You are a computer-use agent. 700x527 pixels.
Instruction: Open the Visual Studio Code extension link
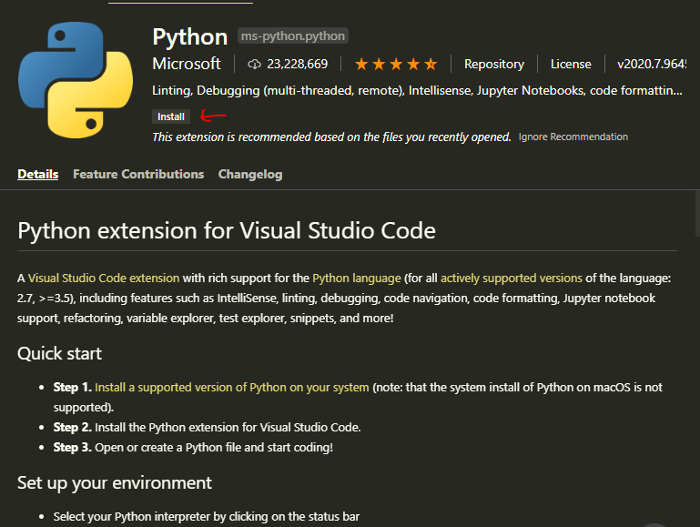point(104,278)
